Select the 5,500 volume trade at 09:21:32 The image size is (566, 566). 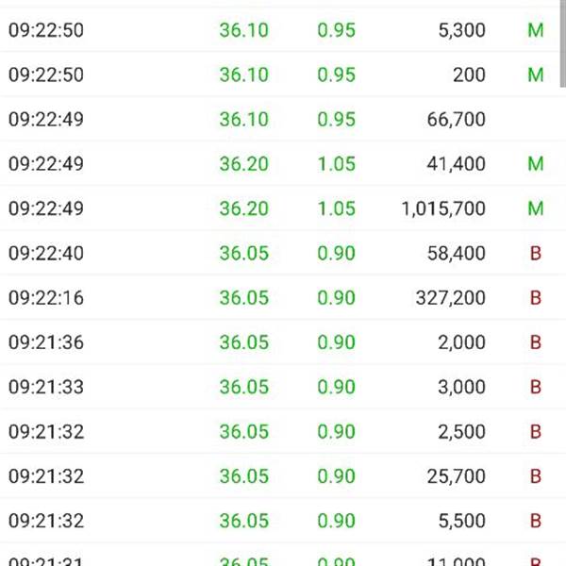coord(280,521)
